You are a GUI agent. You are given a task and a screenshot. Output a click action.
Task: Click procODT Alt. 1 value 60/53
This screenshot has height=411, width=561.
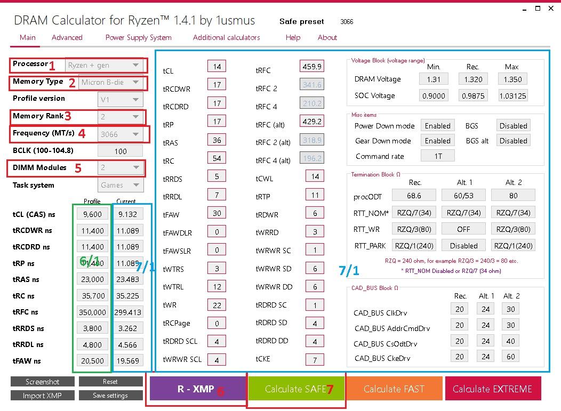(463, 195)
